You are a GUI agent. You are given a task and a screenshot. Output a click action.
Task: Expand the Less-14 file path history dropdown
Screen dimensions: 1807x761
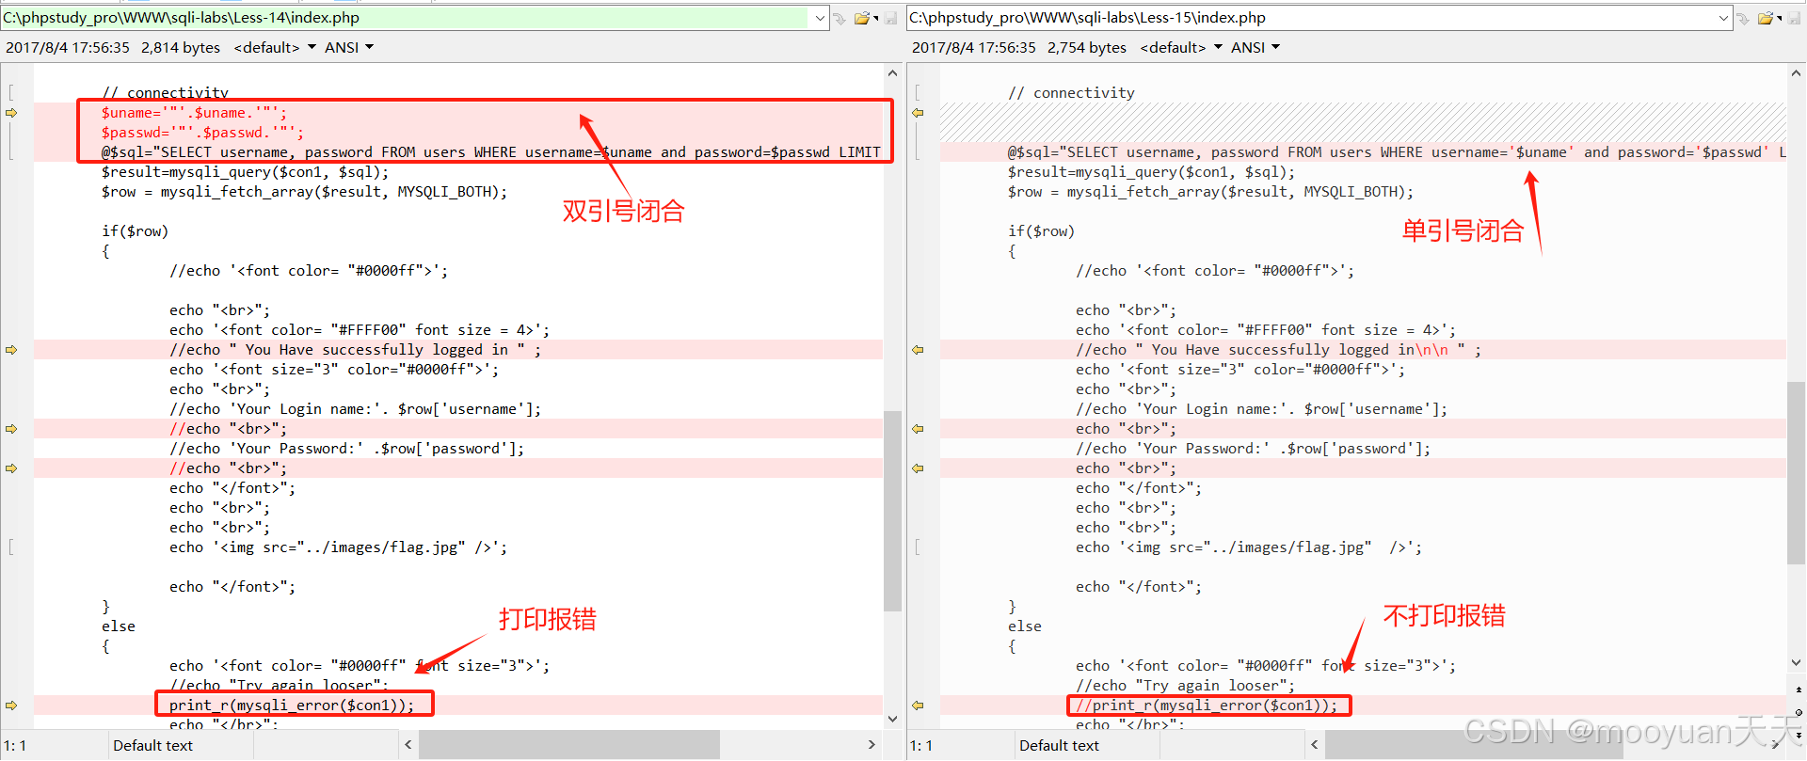[x=819, y=18]
